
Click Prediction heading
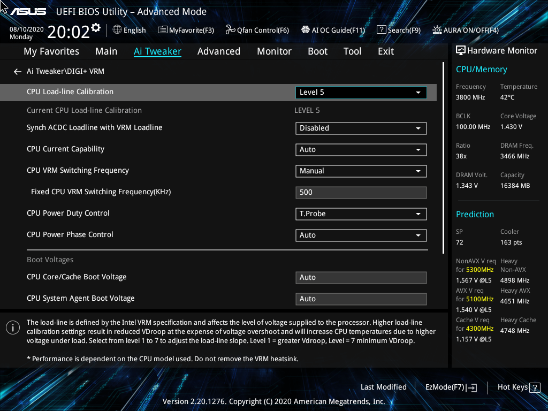(475, 214)
